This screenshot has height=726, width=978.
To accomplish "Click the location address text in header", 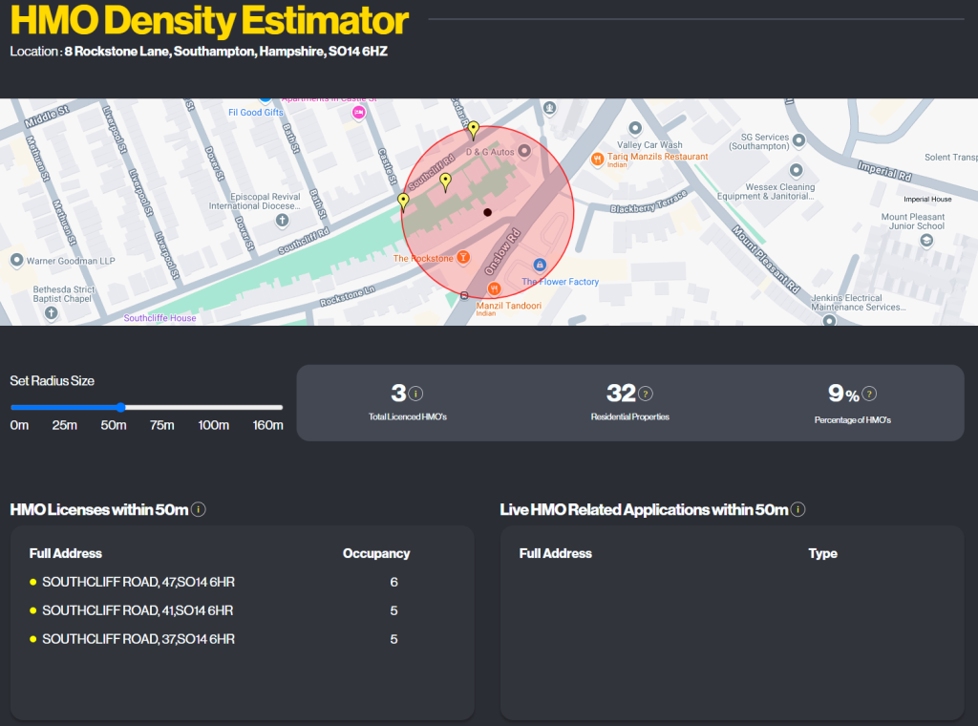I will pos(225,52).
